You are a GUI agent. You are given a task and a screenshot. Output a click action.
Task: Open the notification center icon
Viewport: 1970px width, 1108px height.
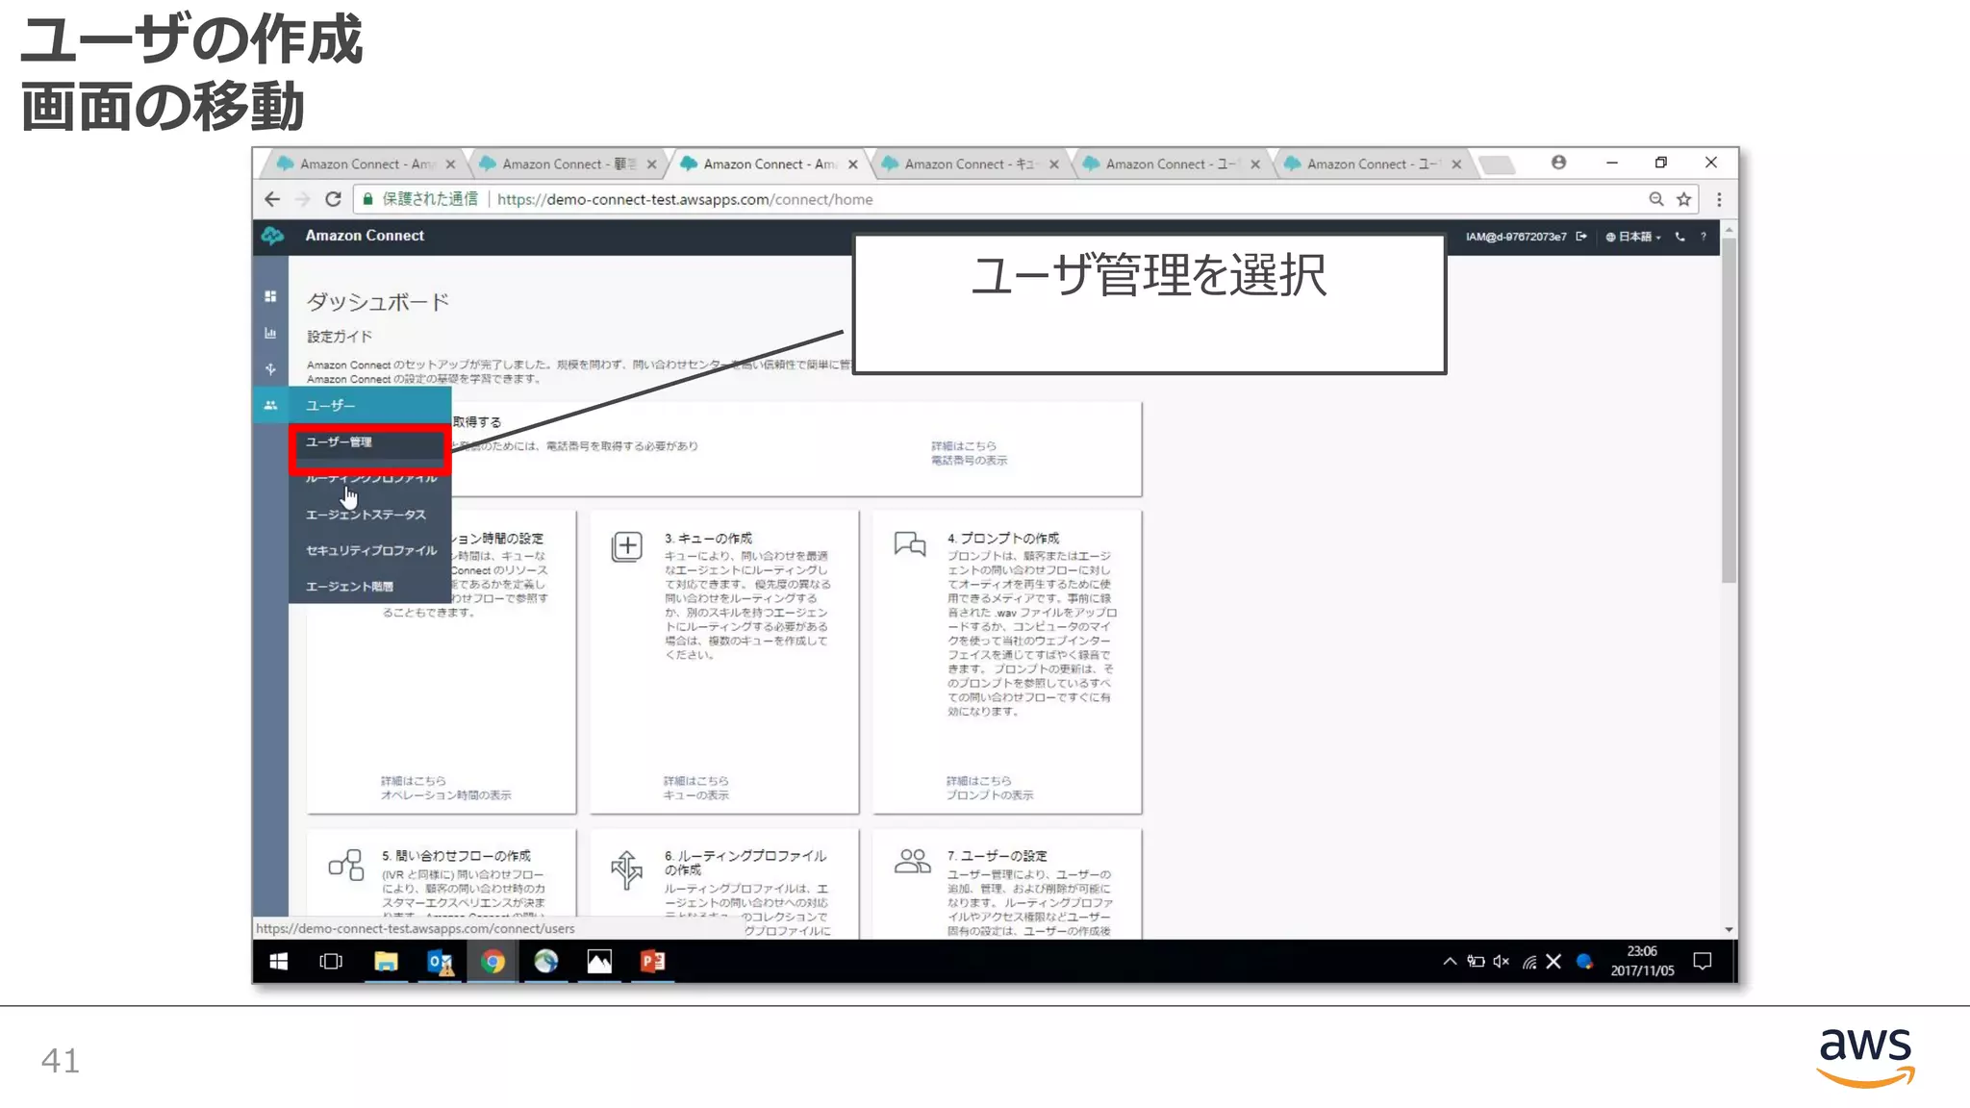(1703, 962)
